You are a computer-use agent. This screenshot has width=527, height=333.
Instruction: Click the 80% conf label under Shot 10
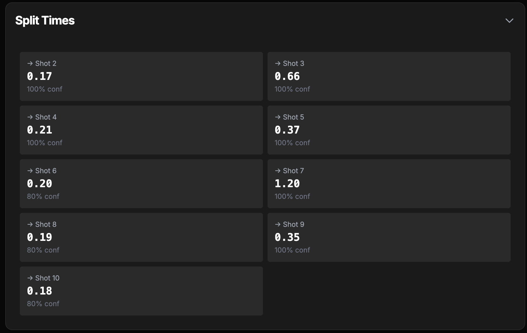pyautogui.click(x=43, y=304)
